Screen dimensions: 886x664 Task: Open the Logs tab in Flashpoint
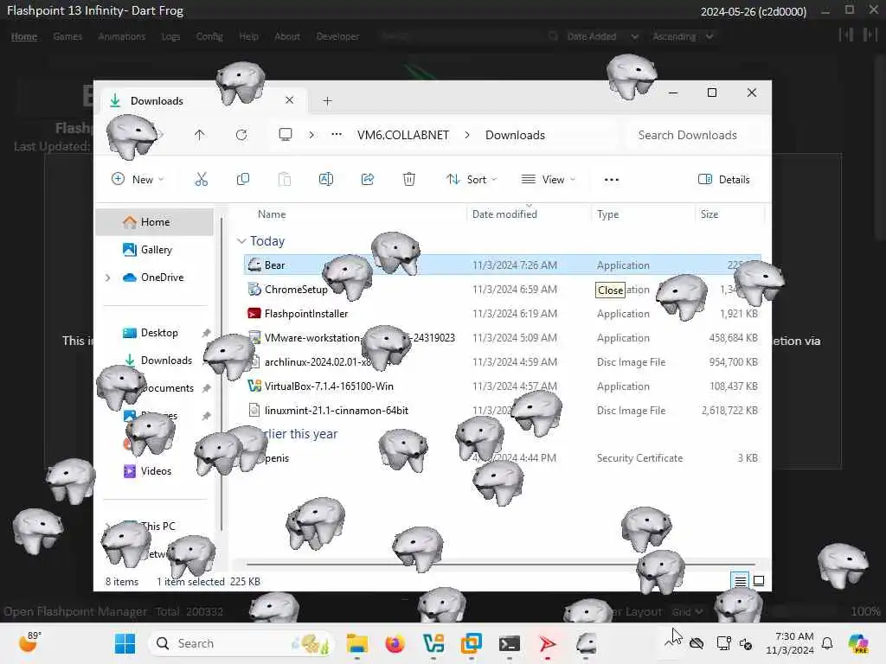(170, 36)
